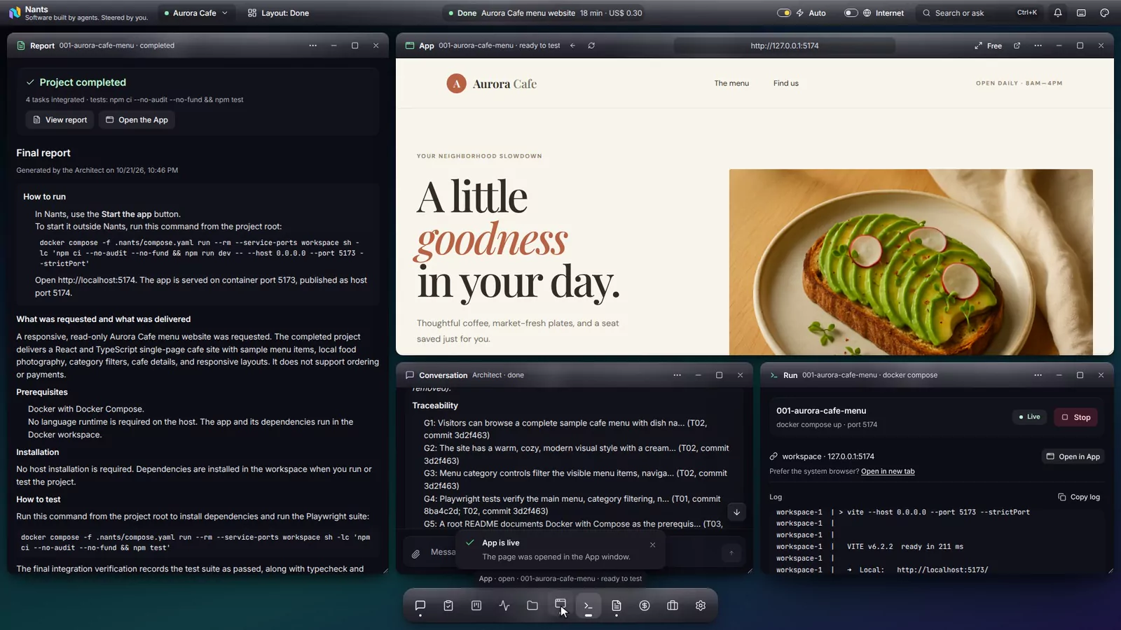Open Find us link on cafe site
Viewport: 1121px width, 630px height.
tap(785, 83)
